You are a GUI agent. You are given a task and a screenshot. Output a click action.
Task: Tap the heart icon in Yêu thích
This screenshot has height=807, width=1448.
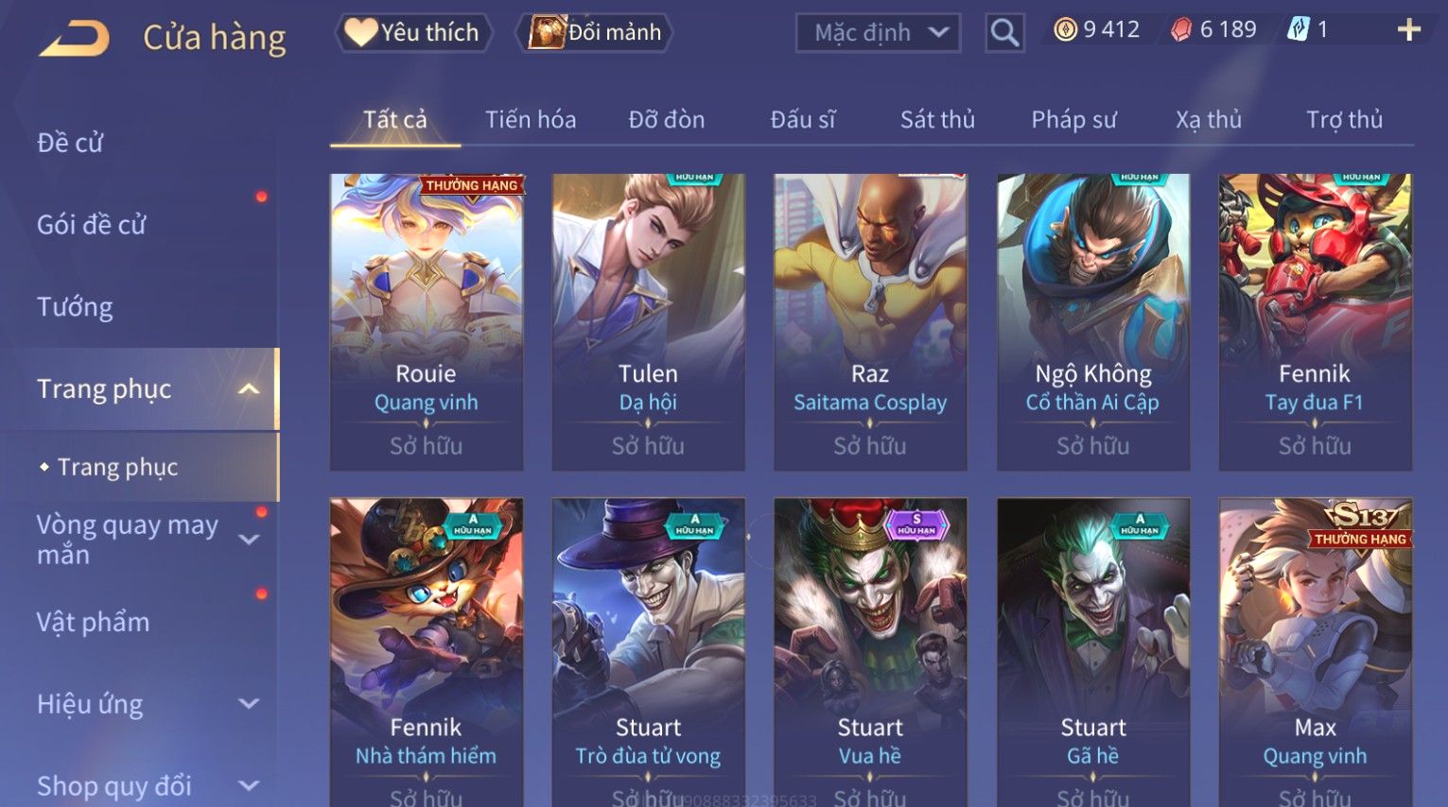tap(360, 32)
